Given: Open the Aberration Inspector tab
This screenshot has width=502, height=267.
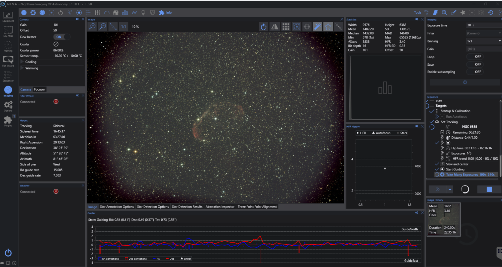Looking at the screenshot, I should (220, 207).
